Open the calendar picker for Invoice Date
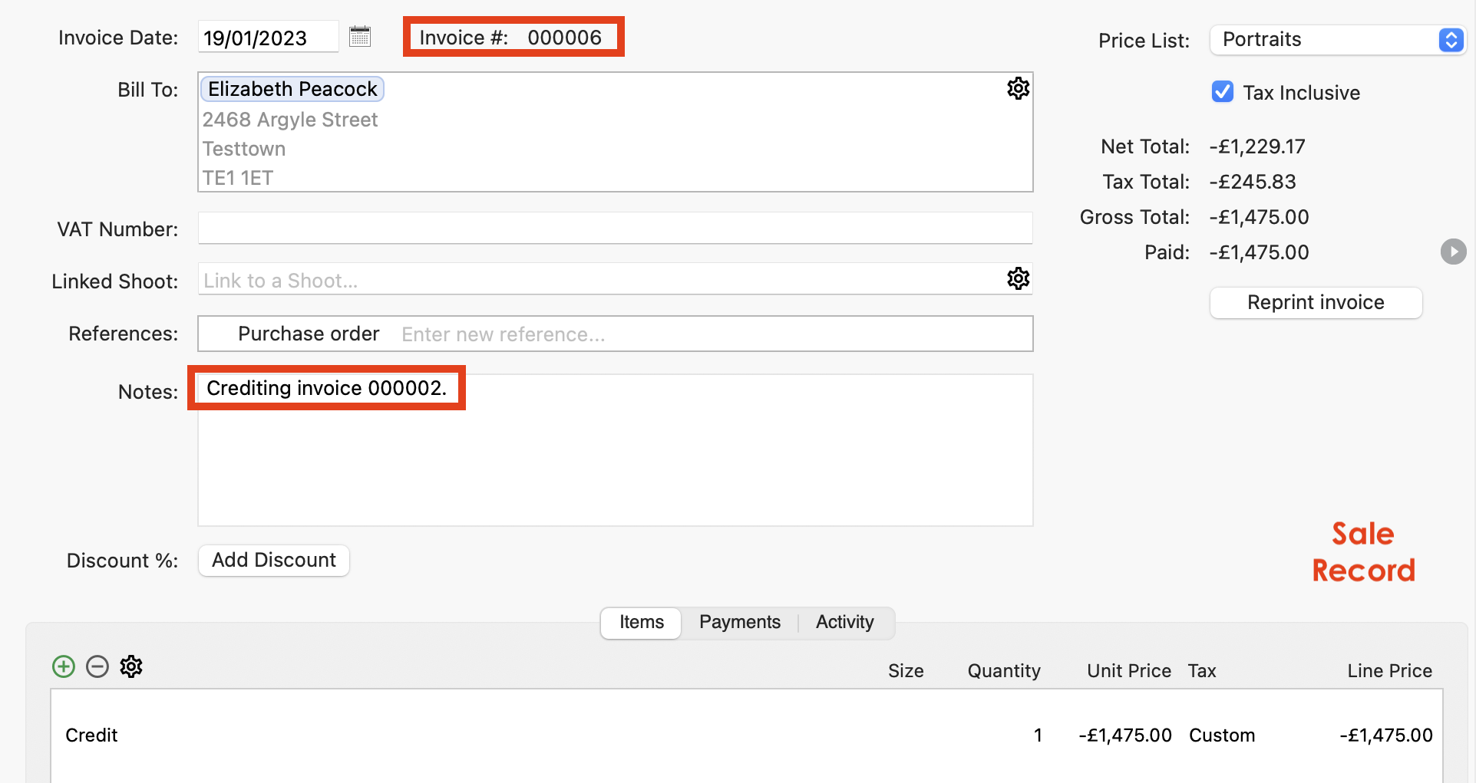The image size is (1476, 783). 359,36
